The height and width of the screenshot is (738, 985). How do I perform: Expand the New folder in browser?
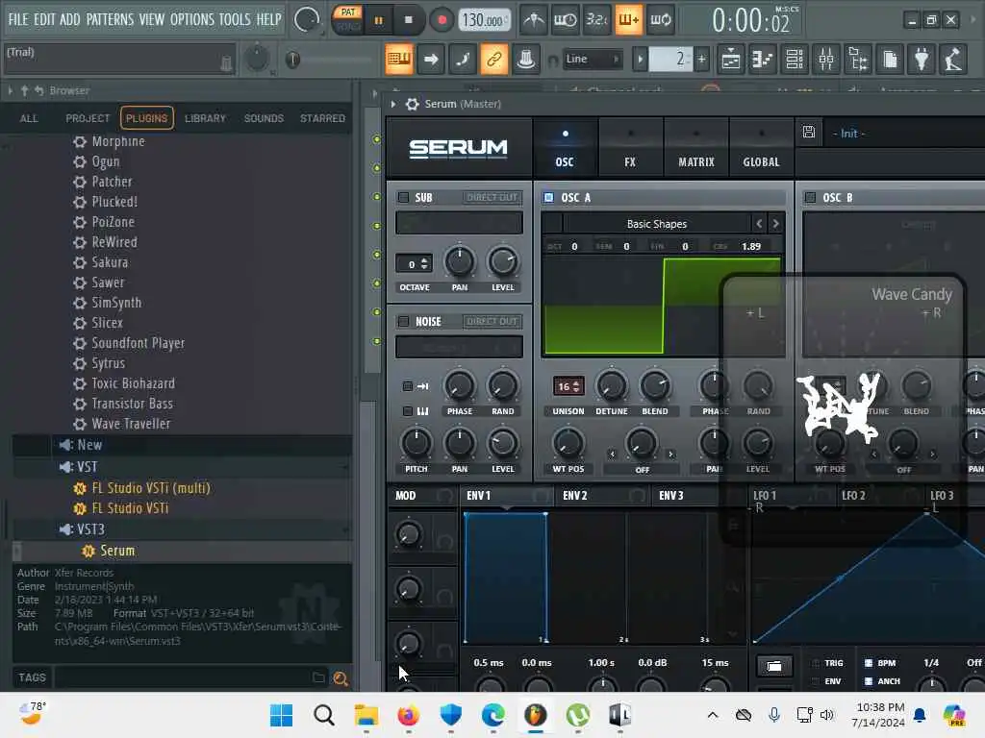coord(89,445)
